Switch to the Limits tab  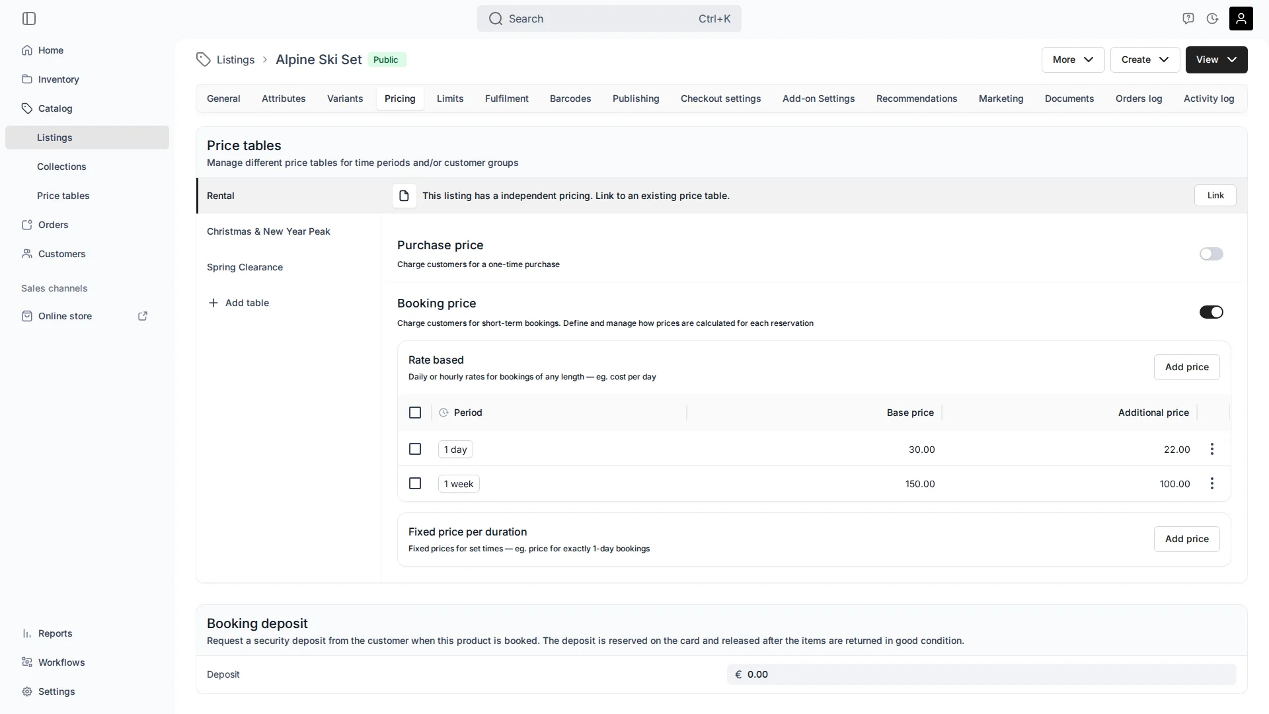point(450,99)
